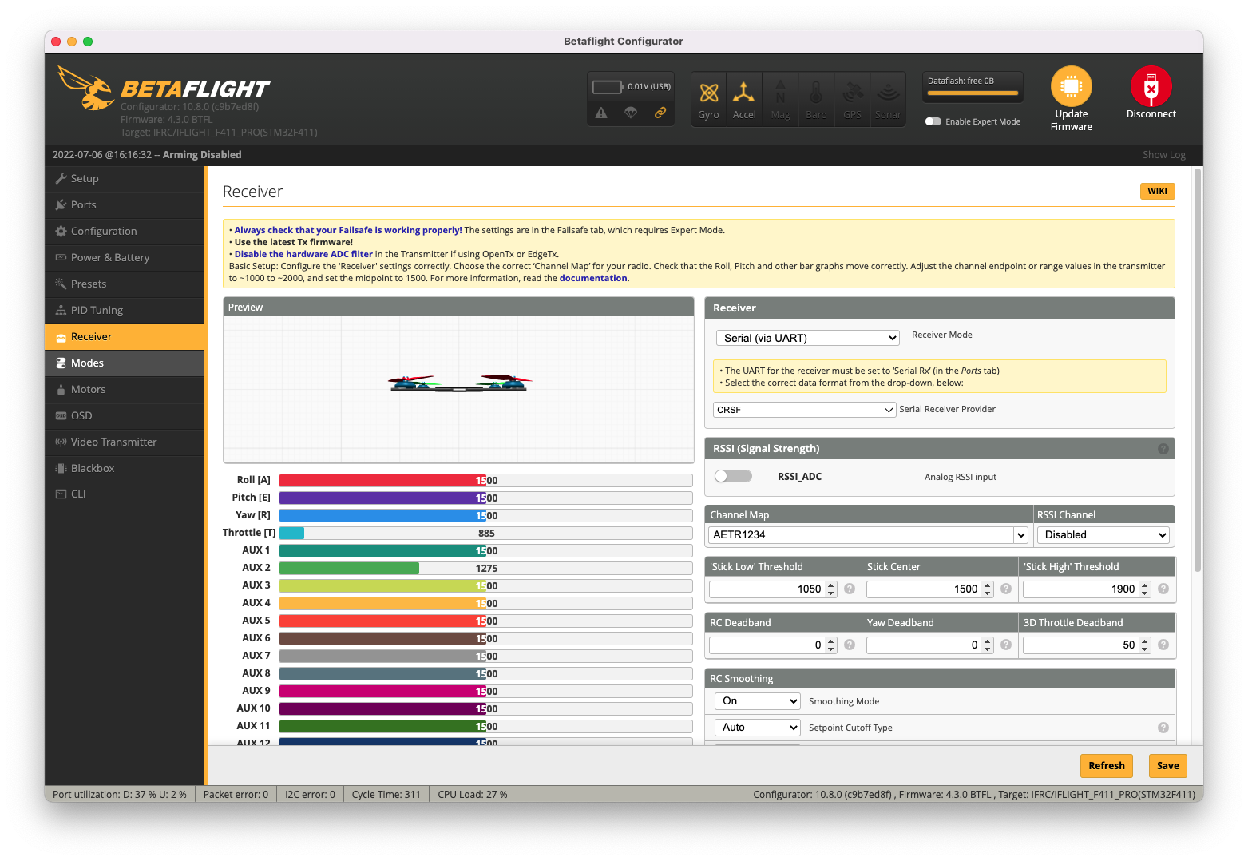Click the orange link status icon
This screenshot has width=1248, height=861.
(660, 113)
